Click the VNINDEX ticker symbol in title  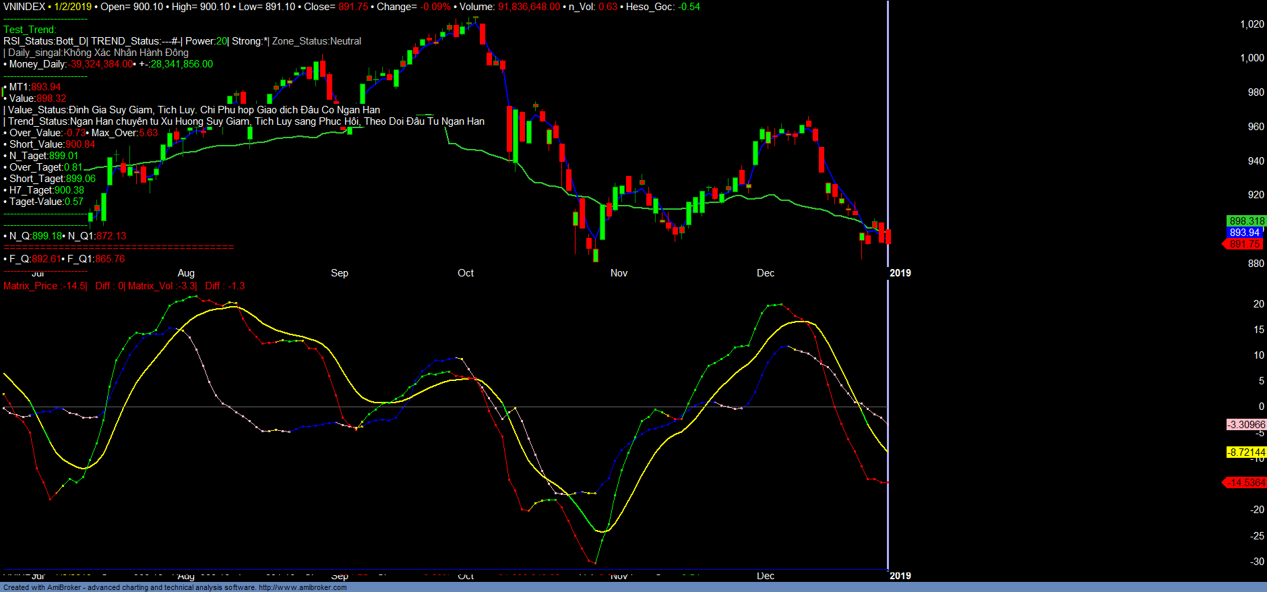[24, 7]
